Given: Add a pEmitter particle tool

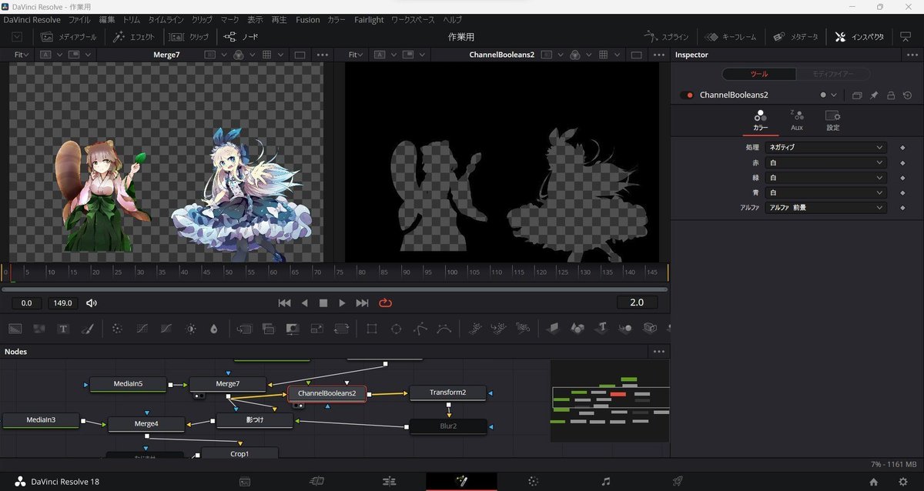Looking at the screenshot, I should 475,329.
